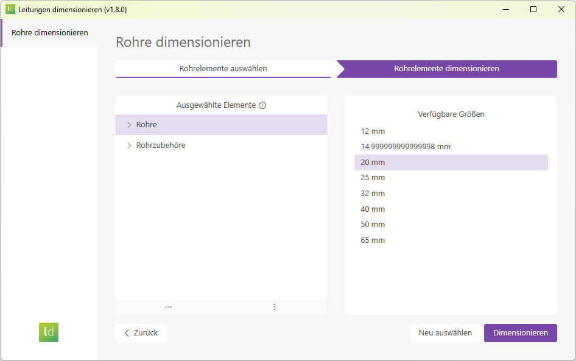The width and height of the screenshot is (576, 361).
Task: Click the Zurück button
Action: [x=141, y=333]
